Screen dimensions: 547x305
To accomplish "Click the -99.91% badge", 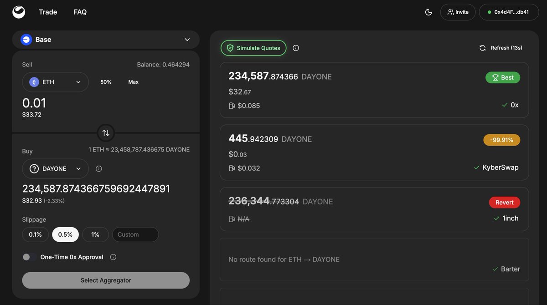I will pyautogui.click(x=501, y=140).
